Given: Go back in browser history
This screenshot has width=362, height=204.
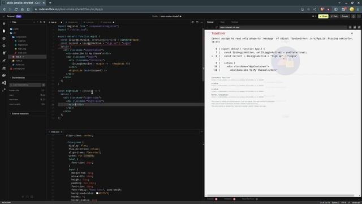Looking at the screenshot, I should pos(4,9).
